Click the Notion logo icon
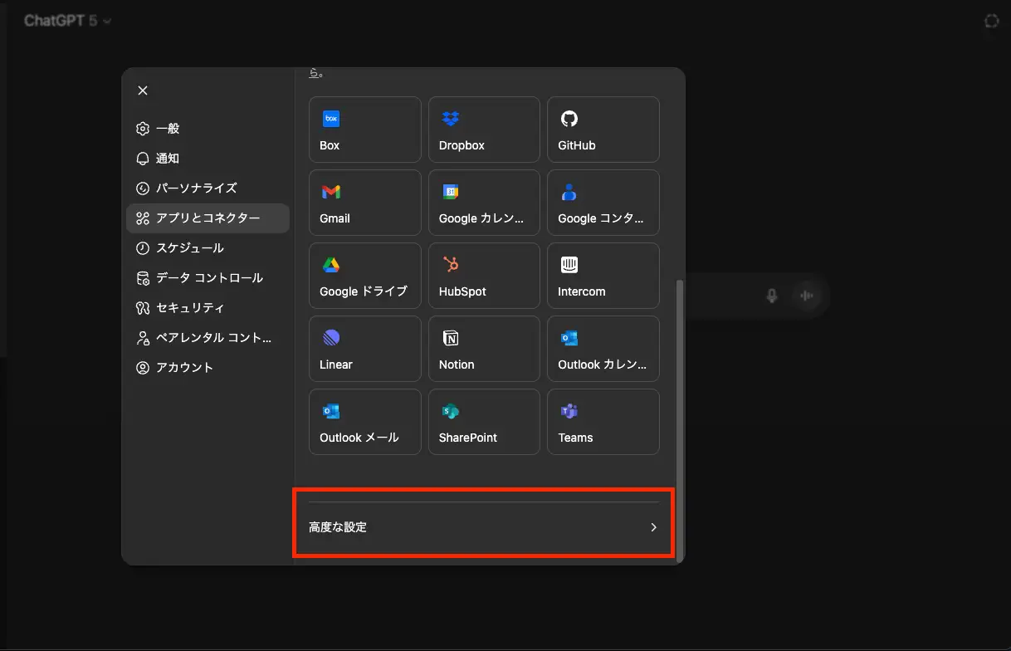This screenshot has width=1011, height=651. coord(451,338)
